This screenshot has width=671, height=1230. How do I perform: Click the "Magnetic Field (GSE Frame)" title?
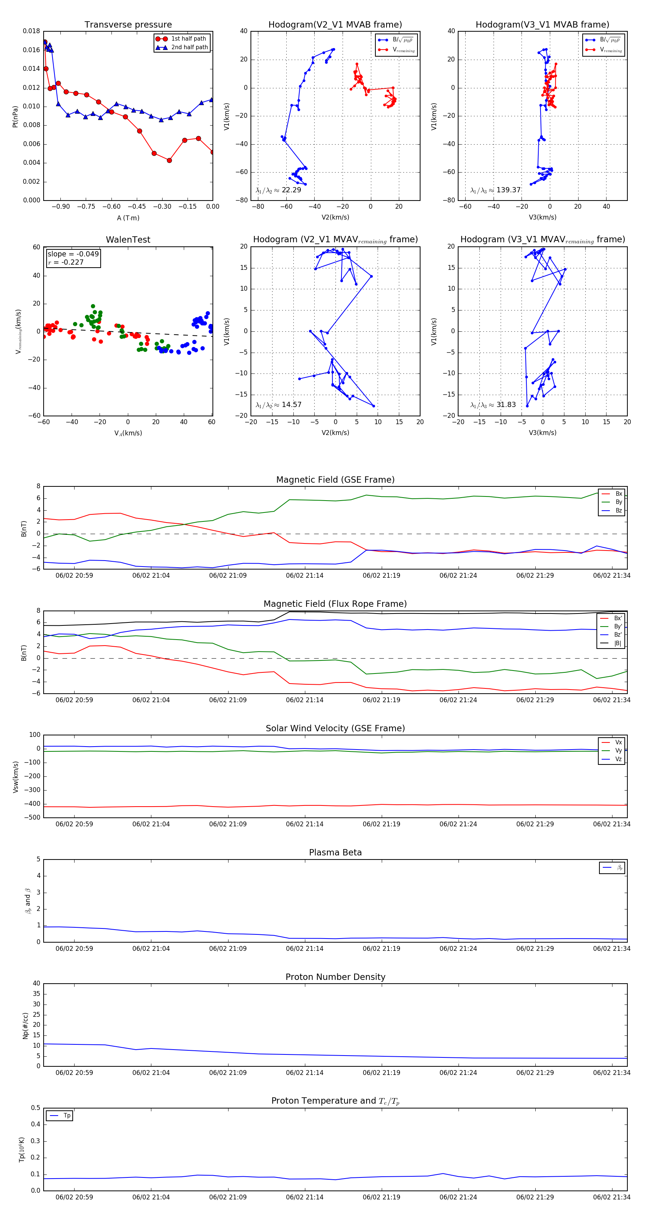click(x=335, y=480)
